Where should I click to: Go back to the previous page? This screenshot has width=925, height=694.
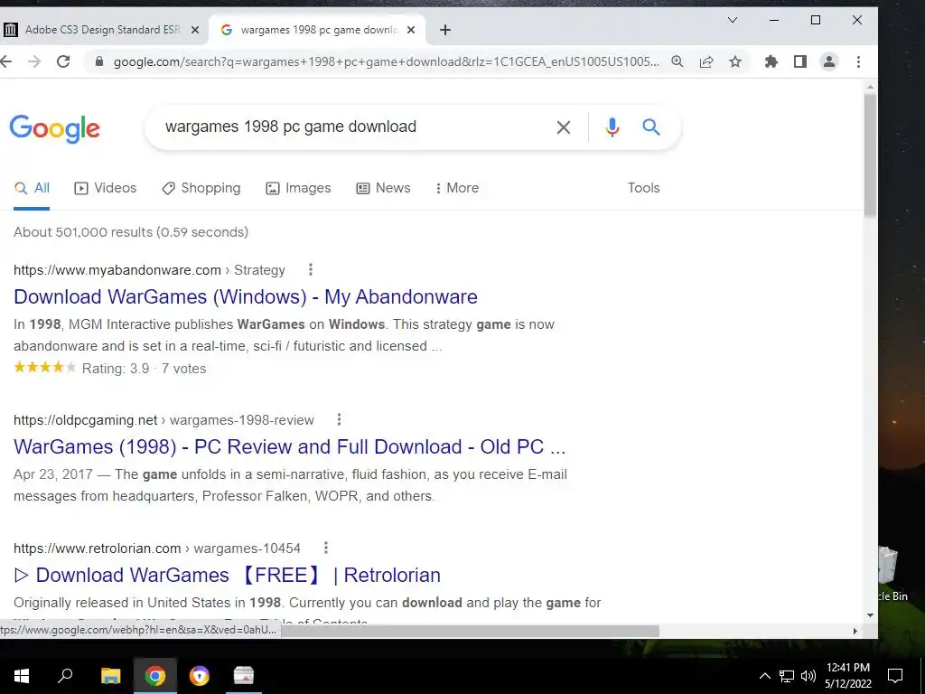[x=6, y=61]
